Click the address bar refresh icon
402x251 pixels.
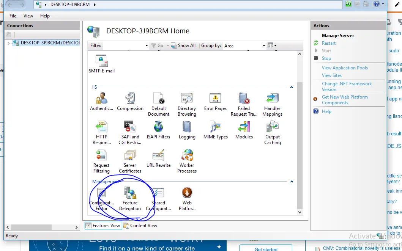click(348, 4)
